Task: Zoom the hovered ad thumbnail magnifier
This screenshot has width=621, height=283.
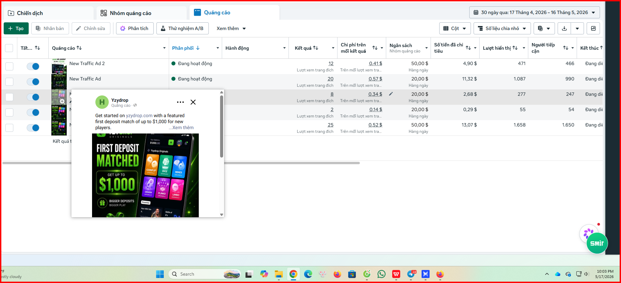Action: click(62, 101)
